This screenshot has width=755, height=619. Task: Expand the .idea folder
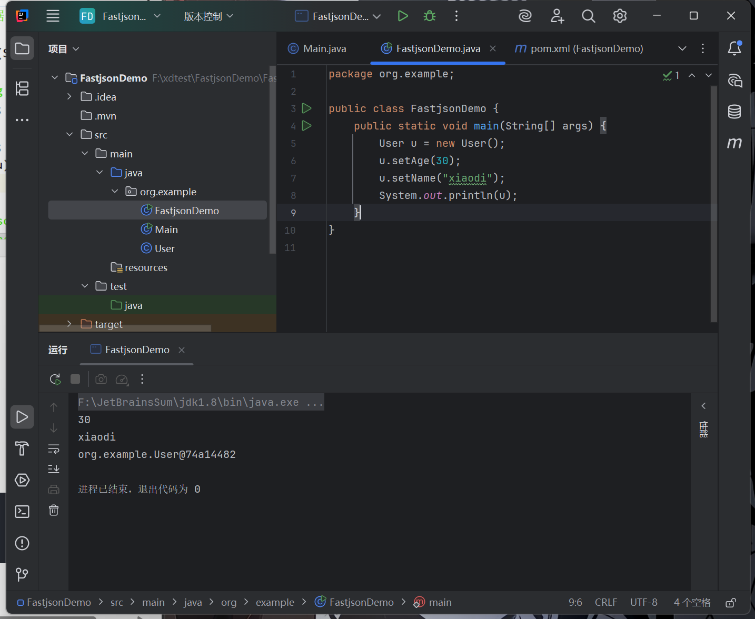(69, 97)
